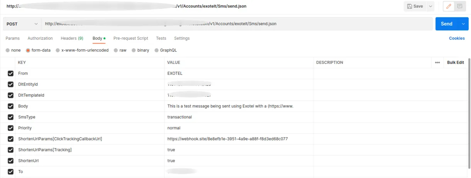Screen dimensions: 471x178
Task: Uncheck the From parameter row
Action: point(10,73)
